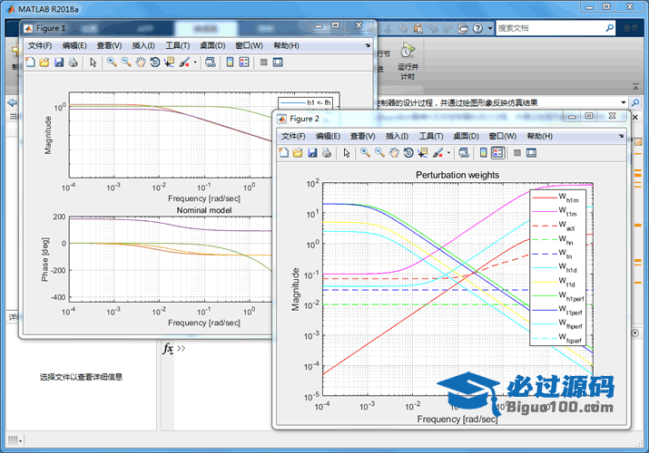Collapse MATLAB toolstrip with arrow
The image size is (649, 453).
tap(635, 87)
